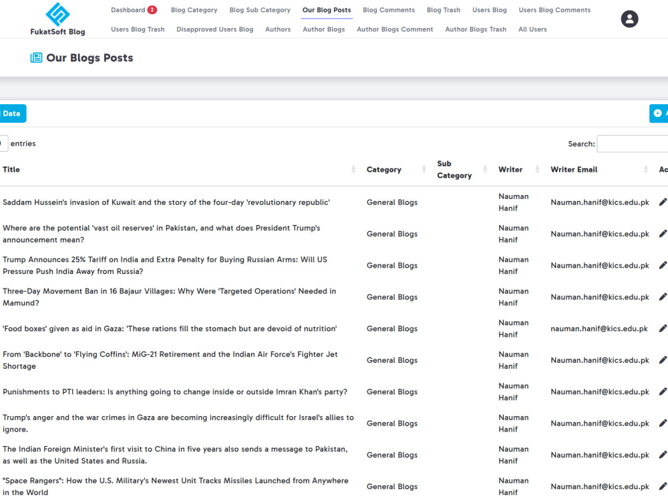Image resolution: width=668 pixels, height=501 pixels.
Task: Click the MiG-21 Retirement post title
Action: 170,360
